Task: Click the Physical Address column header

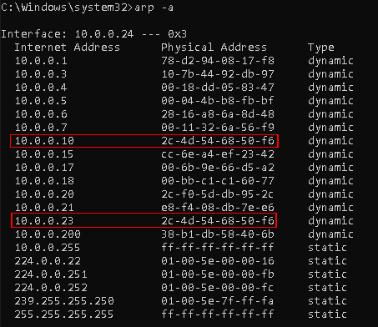Action: tap(214, 48)
